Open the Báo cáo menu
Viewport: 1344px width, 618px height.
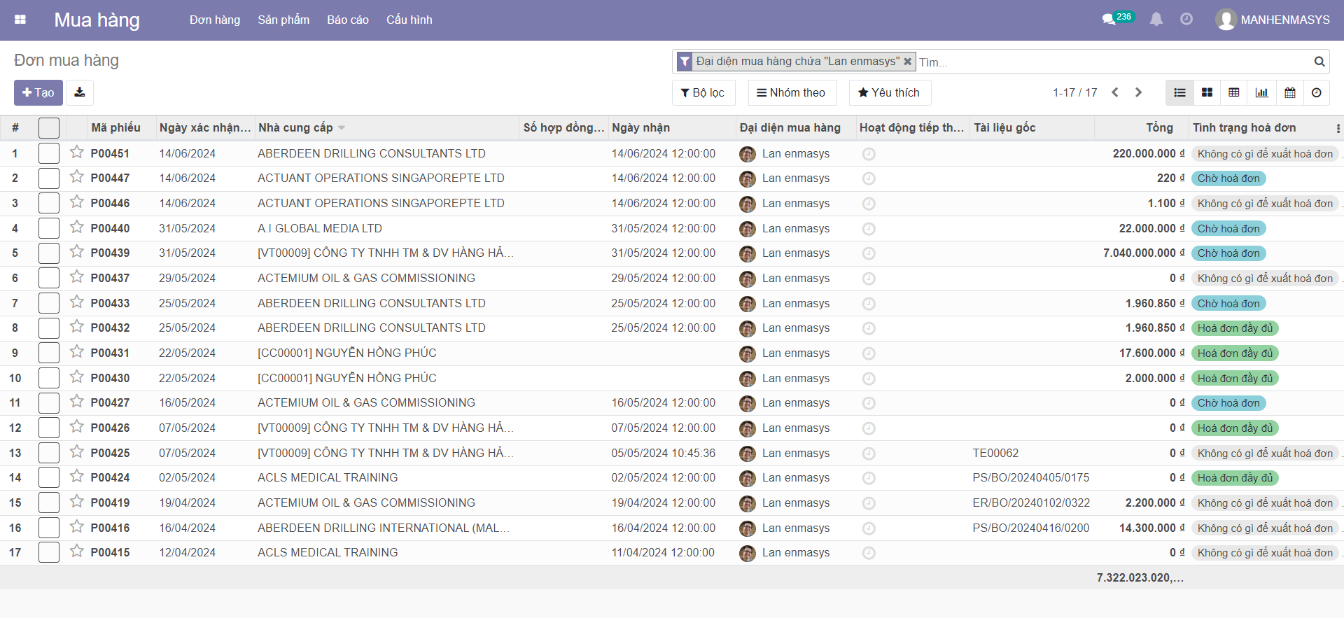coord(348,20)
